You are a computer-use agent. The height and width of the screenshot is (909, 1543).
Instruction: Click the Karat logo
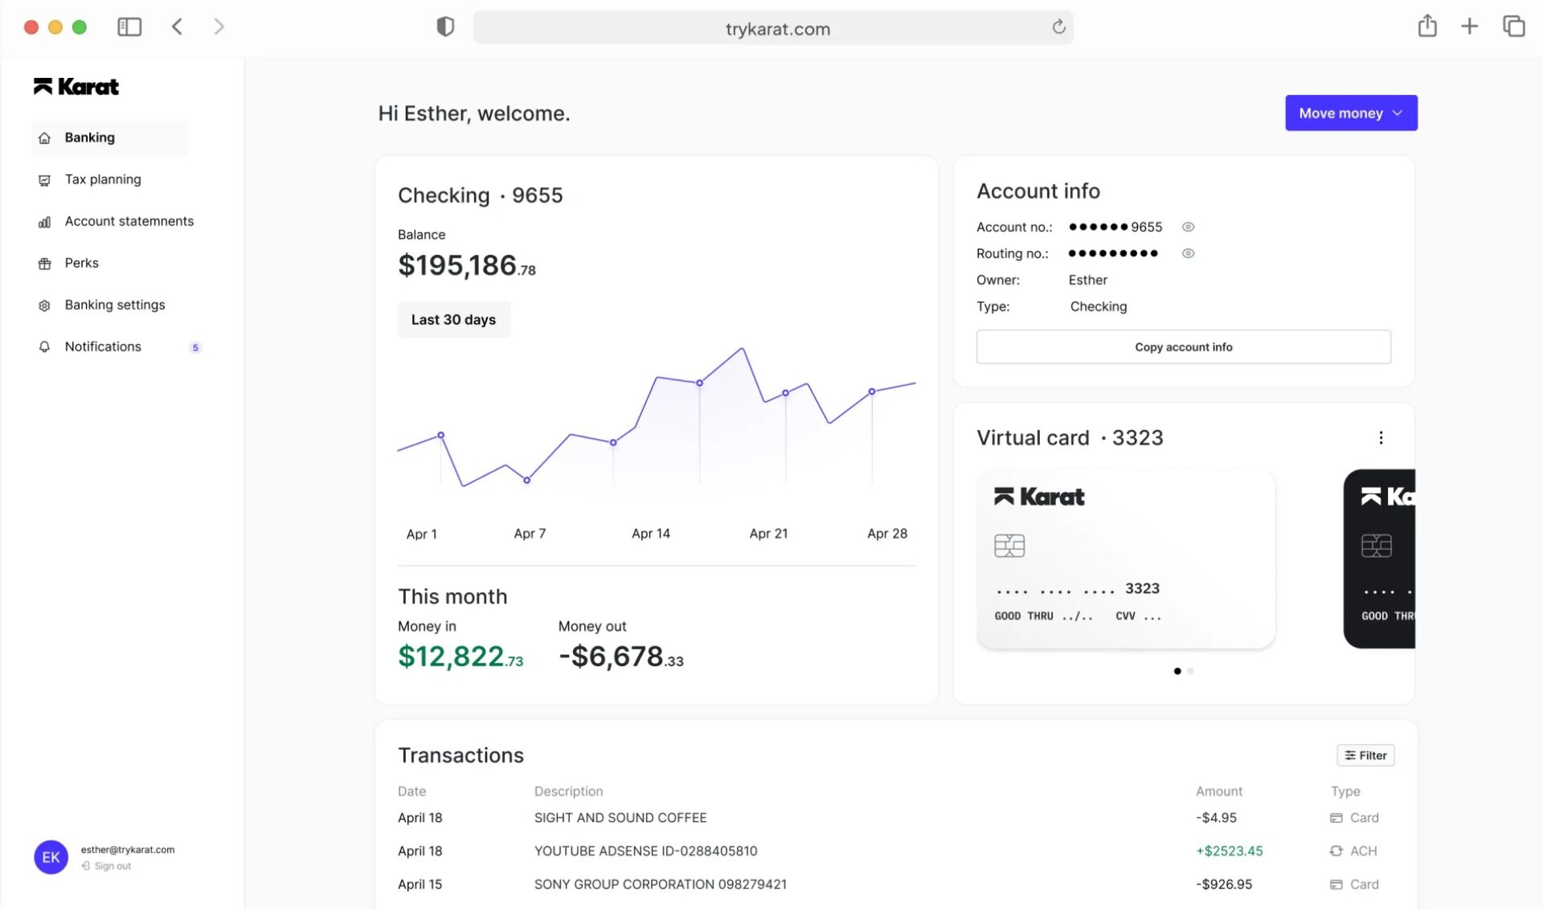pyautogui.click(x=76, y=86)
